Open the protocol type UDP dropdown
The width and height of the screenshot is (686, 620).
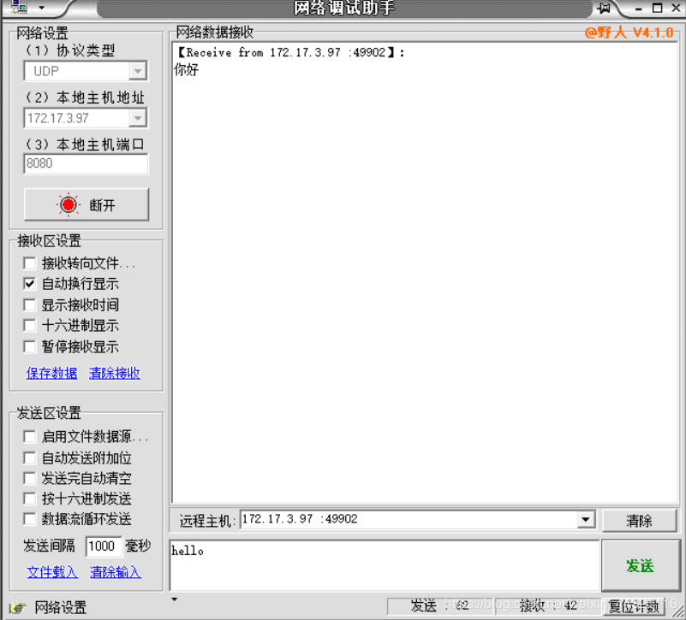[137, 71]
